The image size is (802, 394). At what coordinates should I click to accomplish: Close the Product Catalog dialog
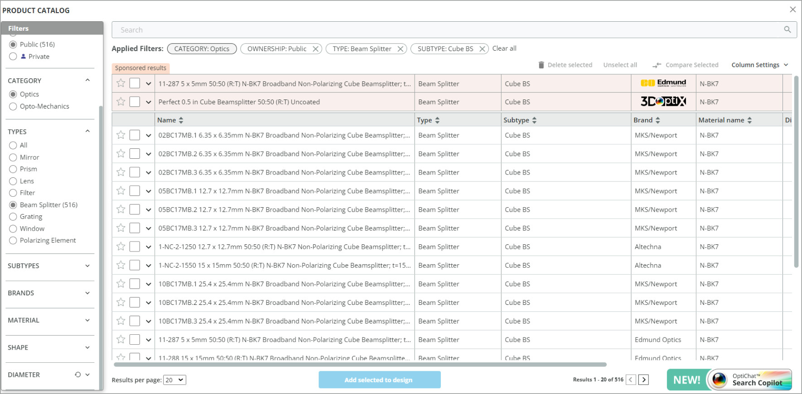(x=792, y=9)
